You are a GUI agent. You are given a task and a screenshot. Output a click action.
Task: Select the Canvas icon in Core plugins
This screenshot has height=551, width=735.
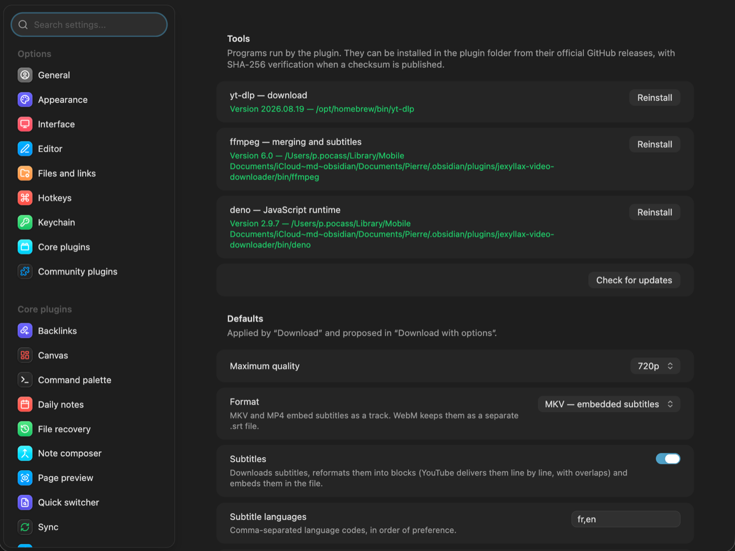25,355
